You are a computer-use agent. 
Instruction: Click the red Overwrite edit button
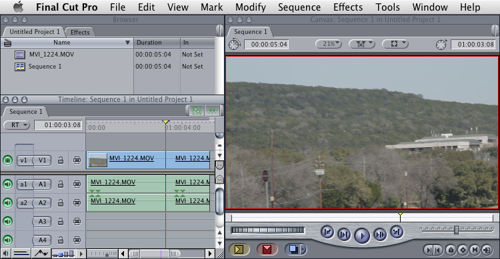coord(267,249)
